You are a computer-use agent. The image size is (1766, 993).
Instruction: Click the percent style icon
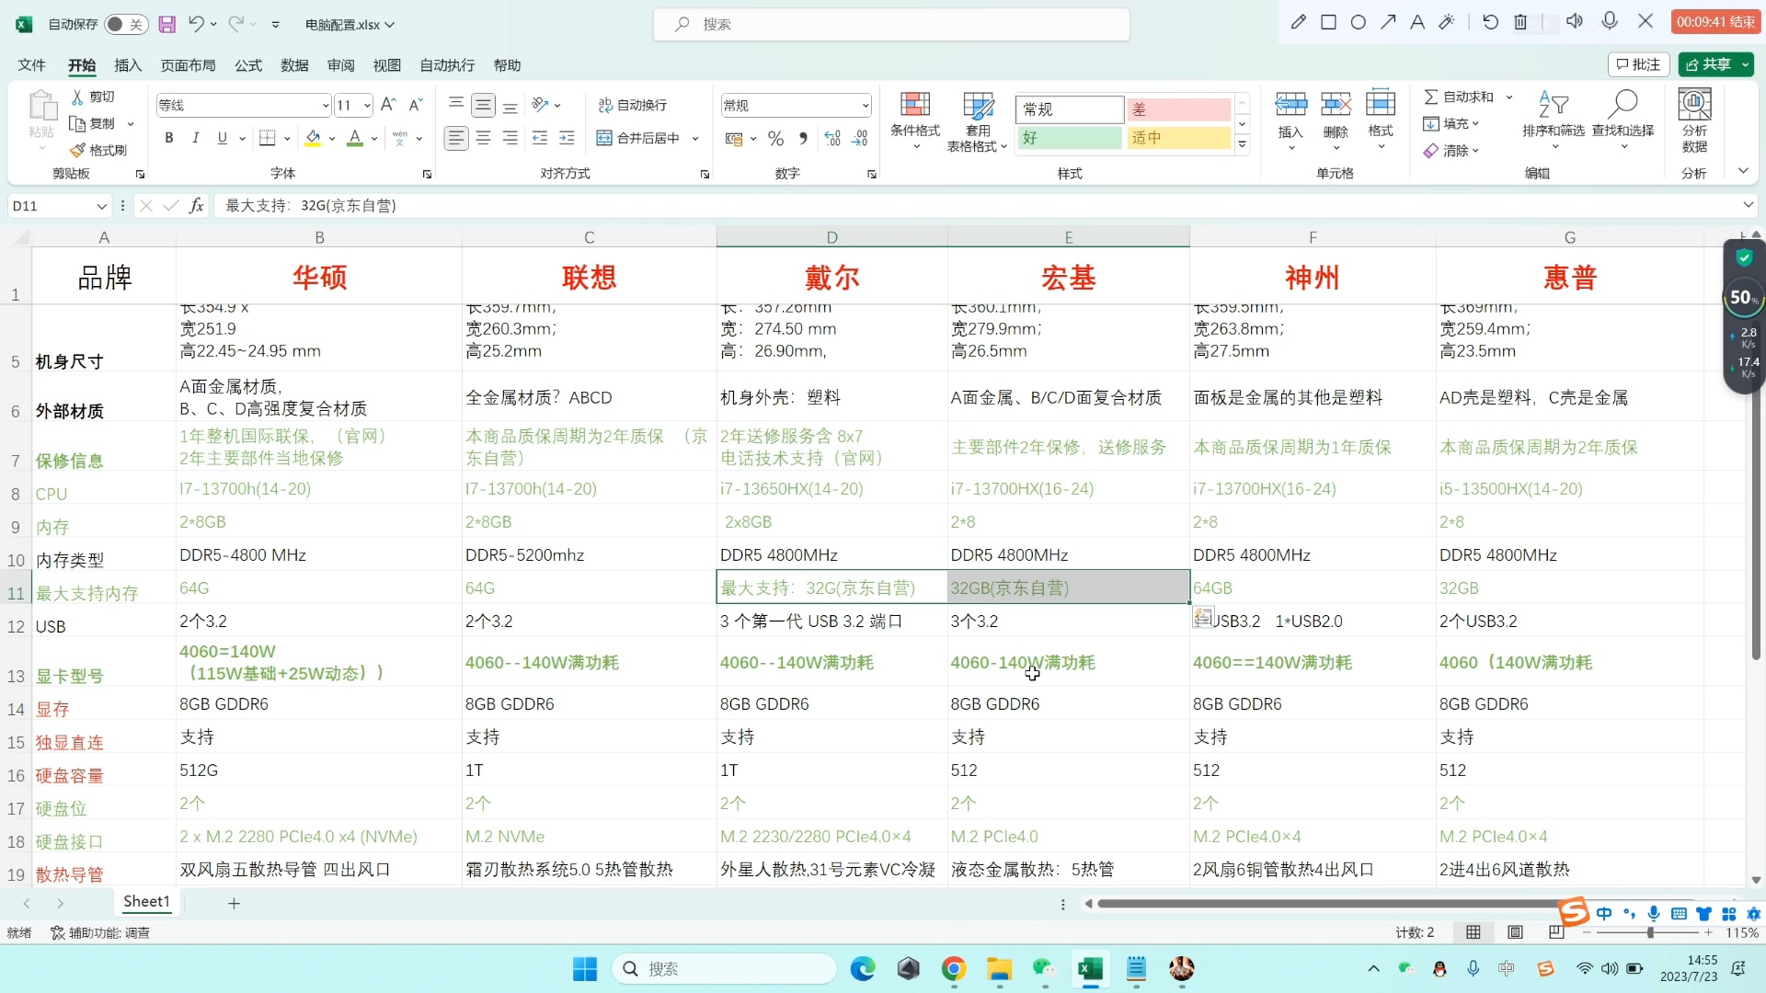(775, 138)
